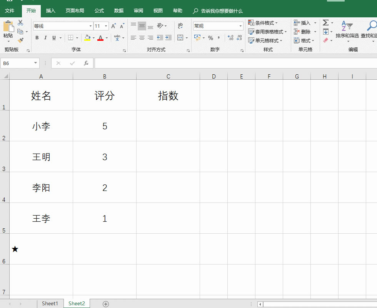Click the Paste clipboard icon
The image size is (377, 308).
(8, 27)
